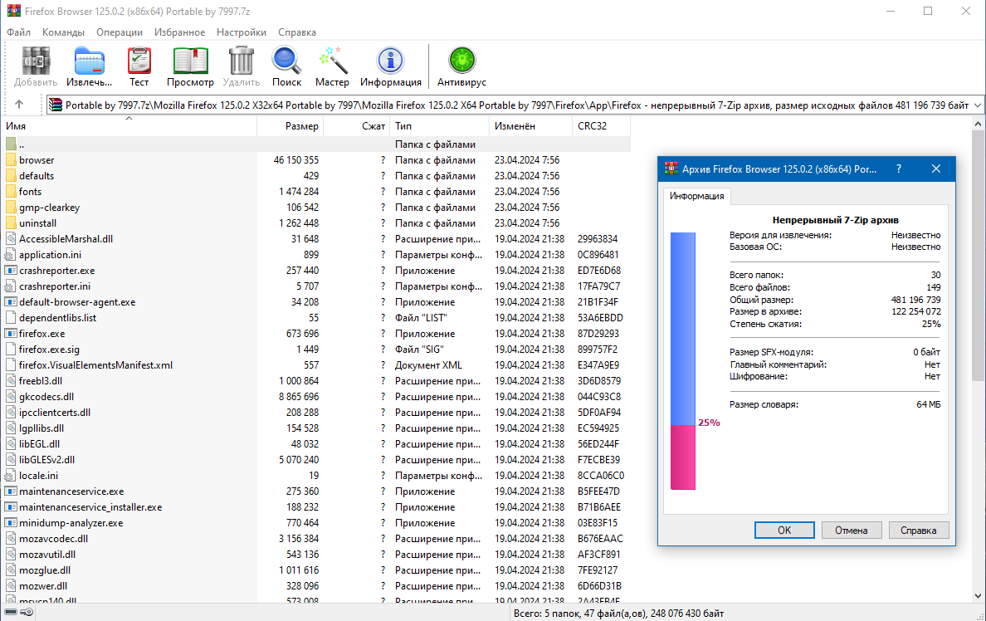Click the scrollbar down arrow
This screenshot has height=621, width=986.
978,596
